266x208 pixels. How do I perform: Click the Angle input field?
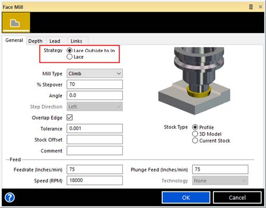tap(95, 95)
